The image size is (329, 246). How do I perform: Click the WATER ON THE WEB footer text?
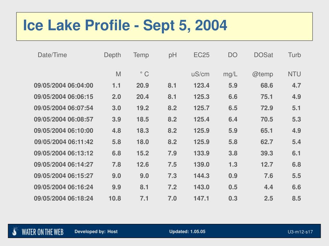pyautogui.click(x=43, y=232)
